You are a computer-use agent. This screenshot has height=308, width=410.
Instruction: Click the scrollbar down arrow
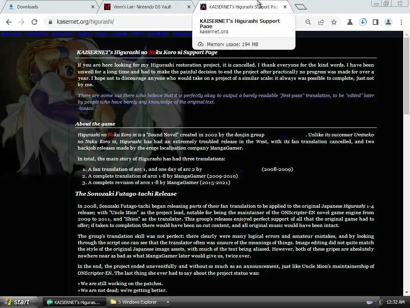[x=406, y=292]
